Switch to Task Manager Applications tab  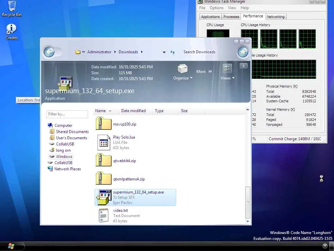(x=210, y=17)
